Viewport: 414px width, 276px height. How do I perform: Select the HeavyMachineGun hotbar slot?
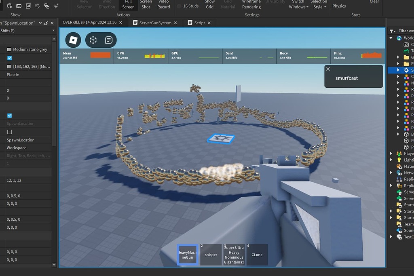point(187,255)
